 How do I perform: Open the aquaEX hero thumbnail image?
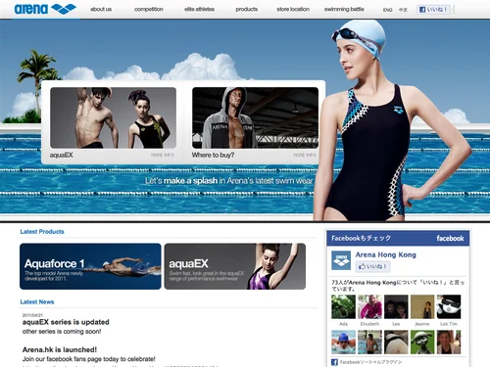pyautogui.click(x=113, y=117)
